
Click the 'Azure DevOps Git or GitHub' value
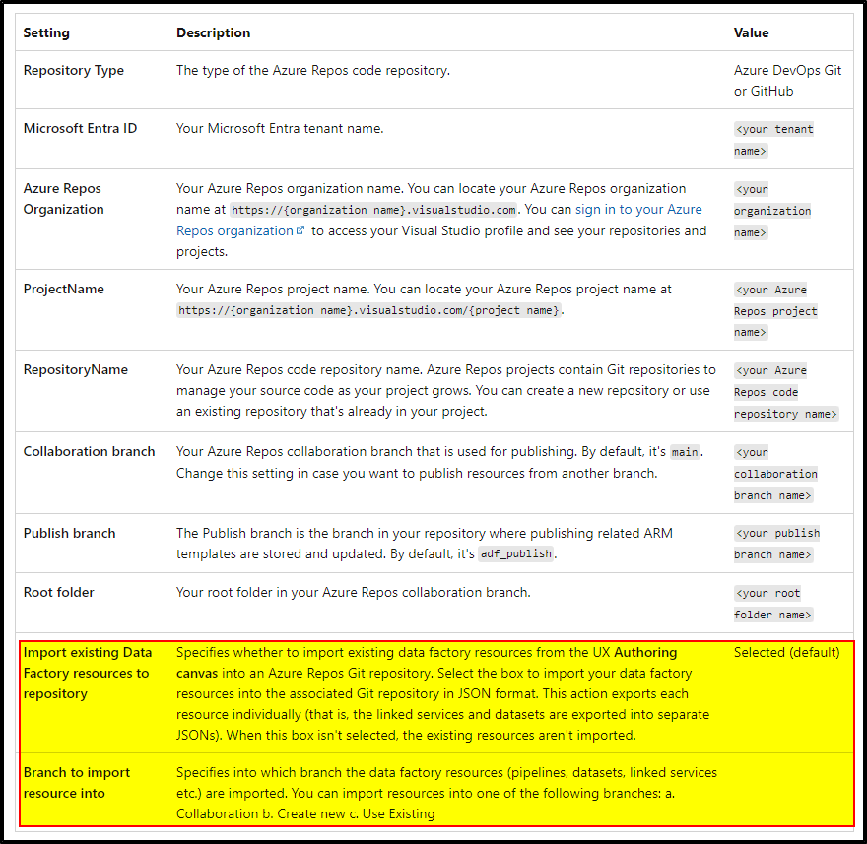click(x=787, y=81)
